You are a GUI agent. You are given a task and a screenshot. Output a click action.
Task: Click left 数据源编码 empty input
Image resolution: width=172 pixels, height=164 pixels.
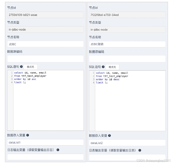(x=45, y=59)
